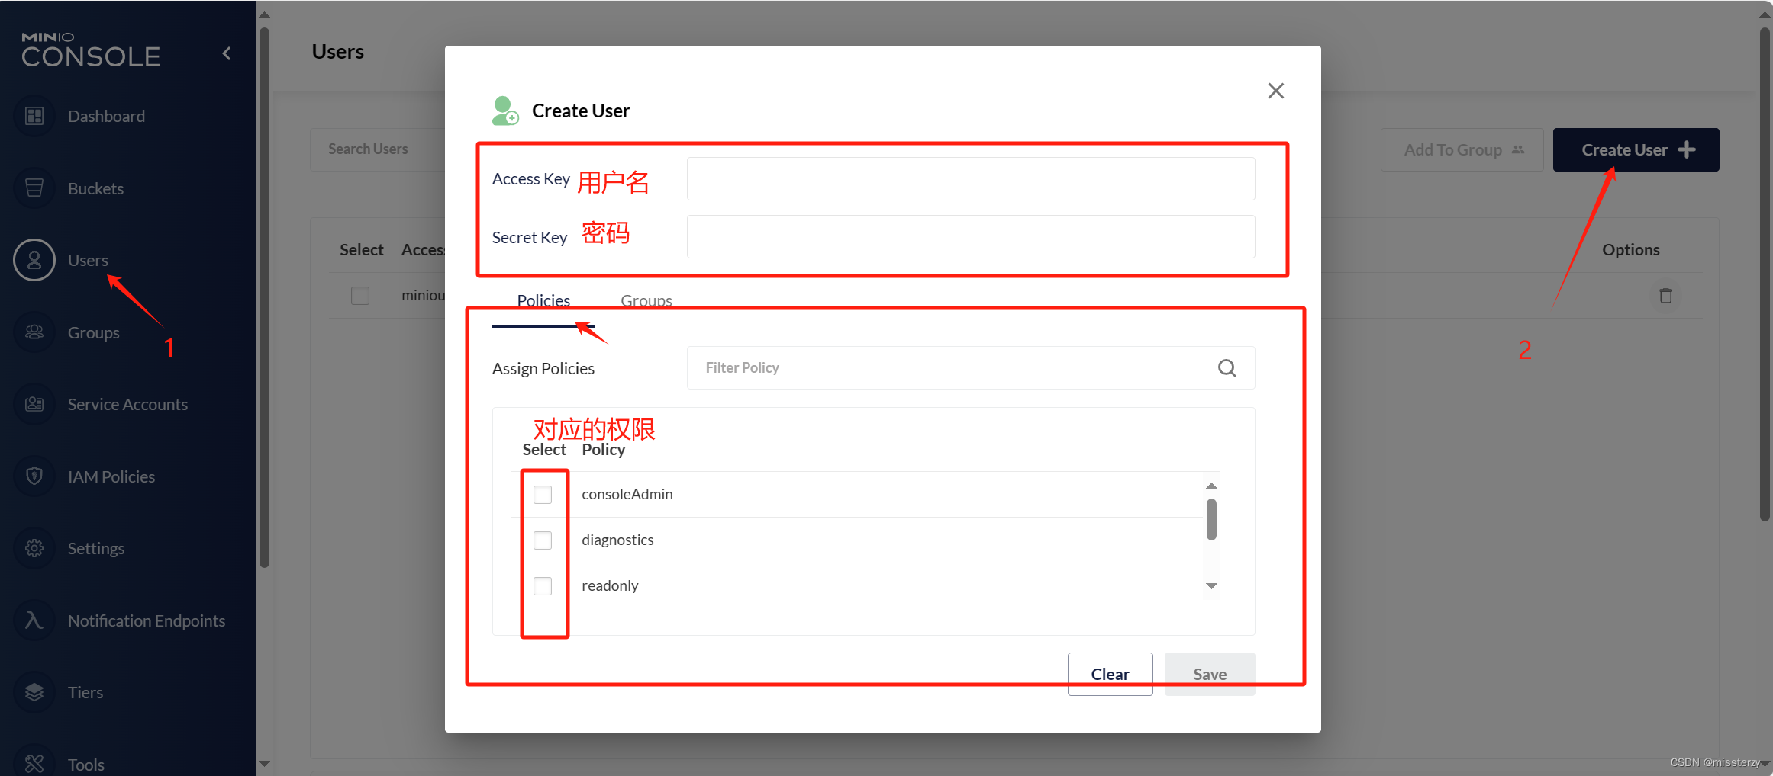Click the Settings gear icon
Image resolution: width=1773 pixels, height=776 pixels.
(34, 547)
